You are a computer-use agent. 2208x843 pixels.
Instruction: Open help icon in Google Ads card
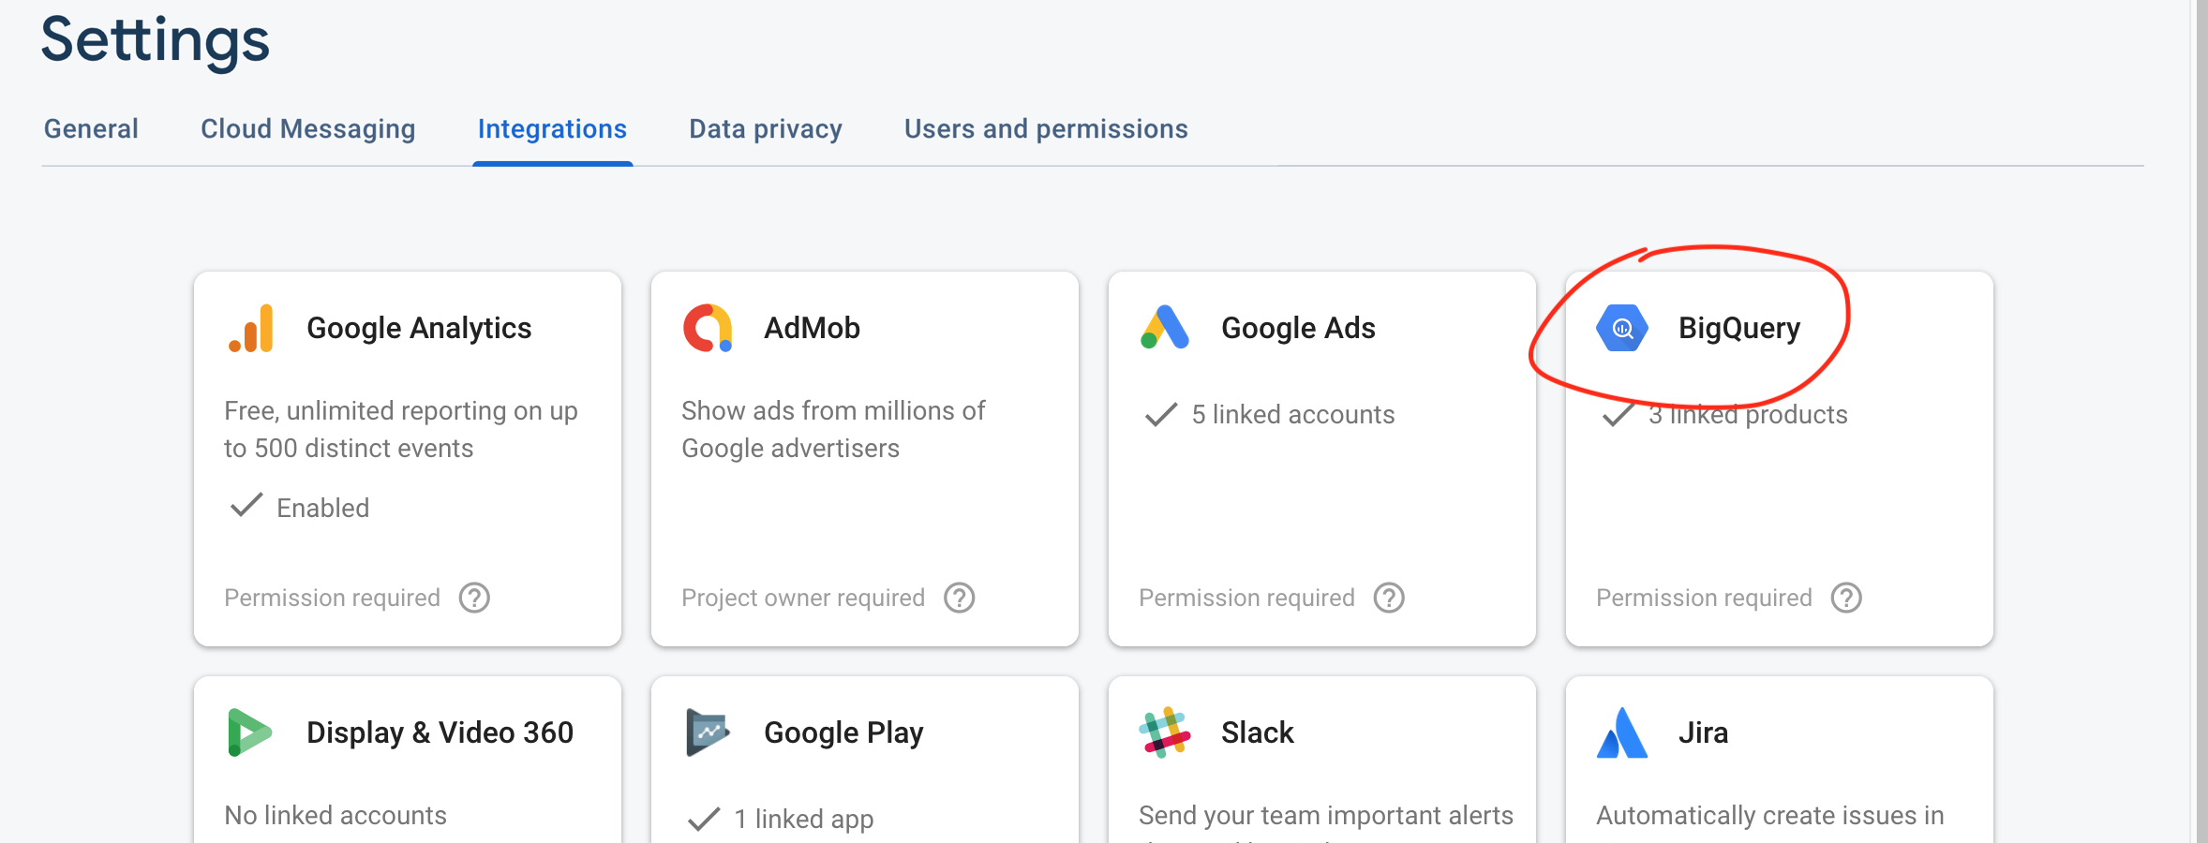point(1389,598)
